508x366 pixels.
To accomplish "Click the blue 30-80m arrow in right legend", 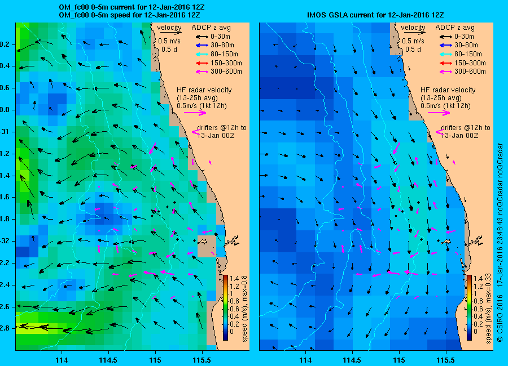I will [446, 46].
